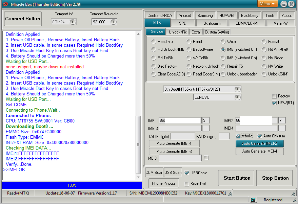This screenshot has height=204, width=298.
Task: Switch to the SPD tab
Action: (x=183, y=23)
